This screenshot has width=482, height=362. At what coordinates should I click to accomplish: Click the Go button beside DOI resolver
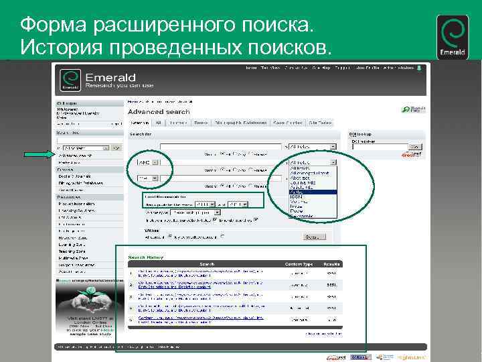click(x=414, y=147)
